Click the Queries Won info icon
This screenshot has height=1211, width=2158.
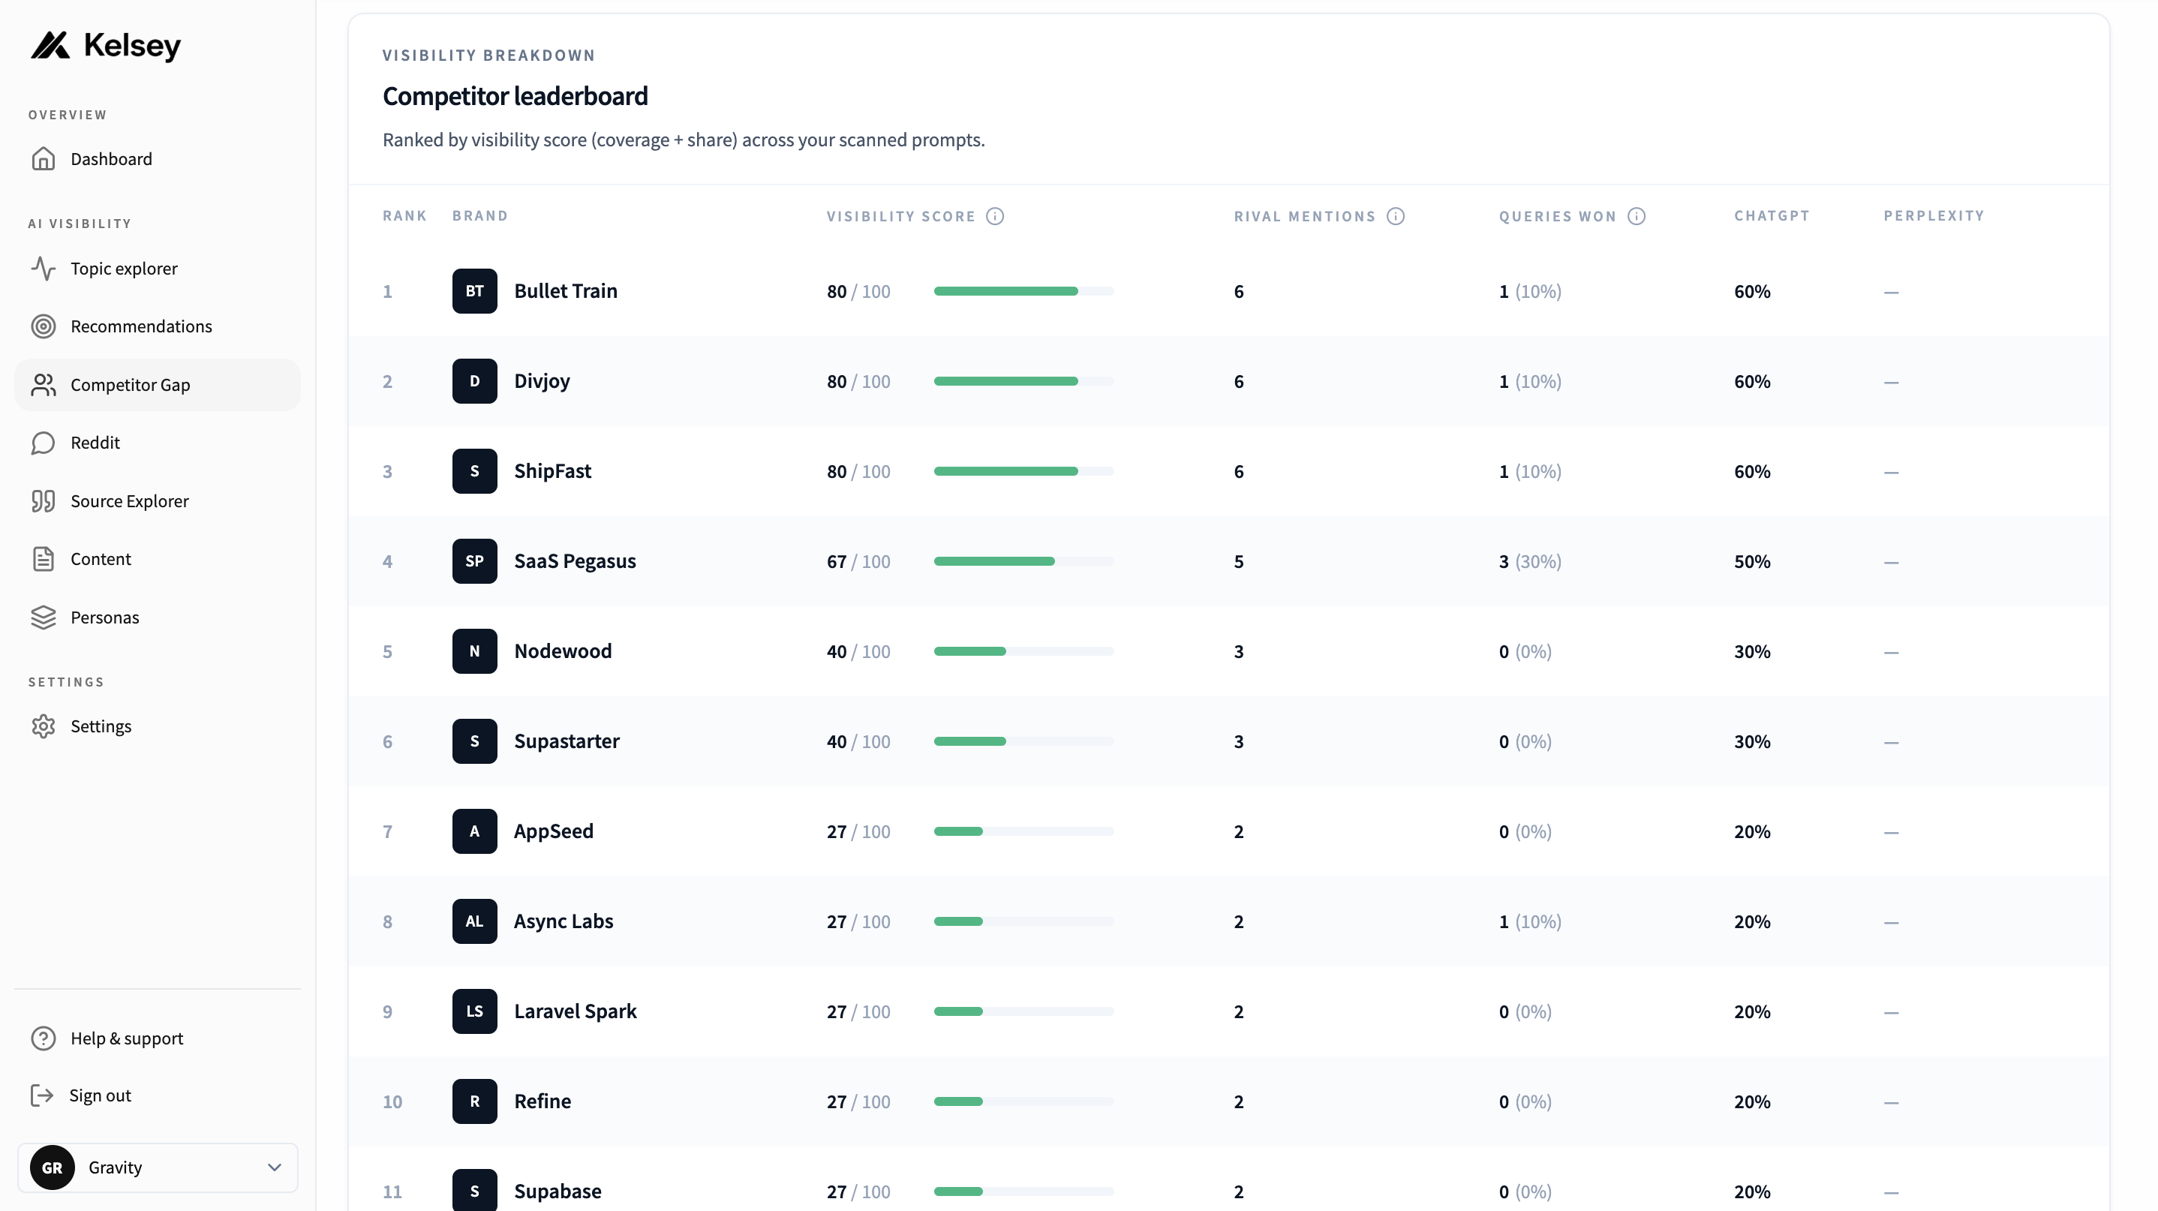point(1637,216)
